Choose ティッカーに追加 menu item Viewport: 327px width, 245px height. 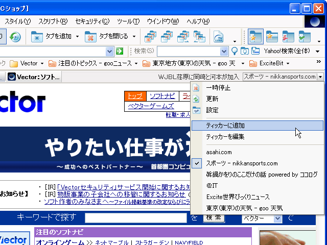coord(258,126)
